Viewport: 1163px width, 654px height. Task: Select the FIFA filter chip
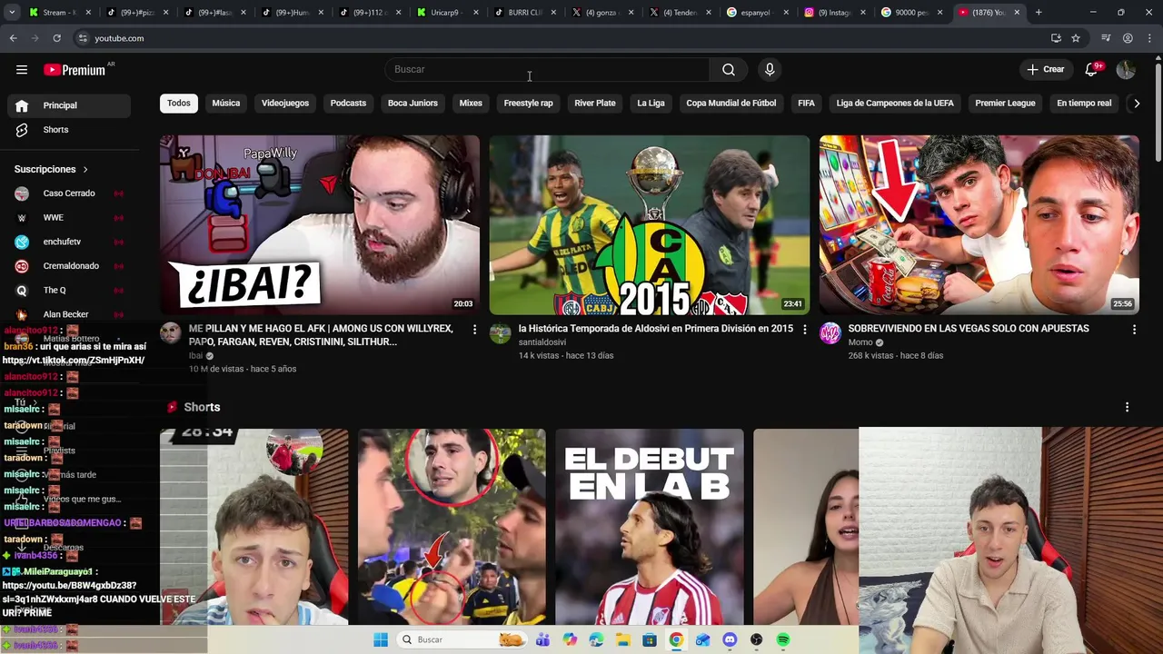point(807,104)
